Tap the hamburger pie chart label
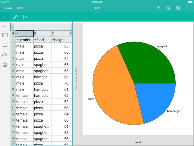Screen dimensions: 194x146 point(174,111)
